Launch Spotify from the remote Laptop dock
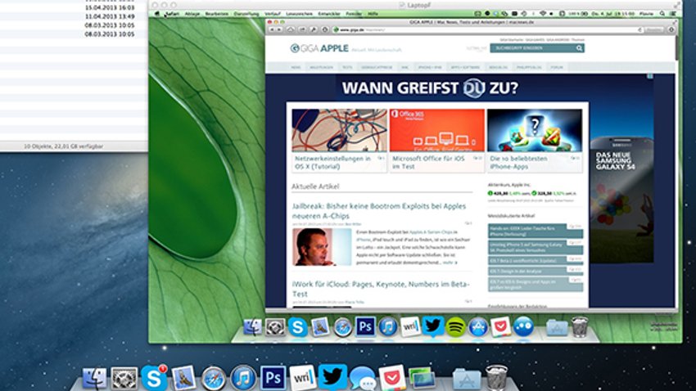Viewport: 696px width, 391px height. 455,327
